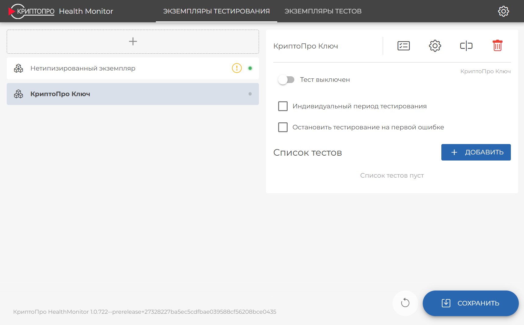The width and height of the screenshot is (524, 325).
Task: Click the circular reset arrow button
Action: coord(405,303)
